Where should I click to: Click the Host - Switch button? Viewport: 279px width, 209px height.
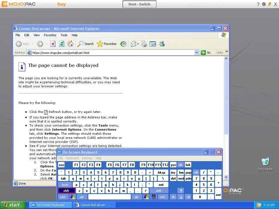[x=139, y=4]
